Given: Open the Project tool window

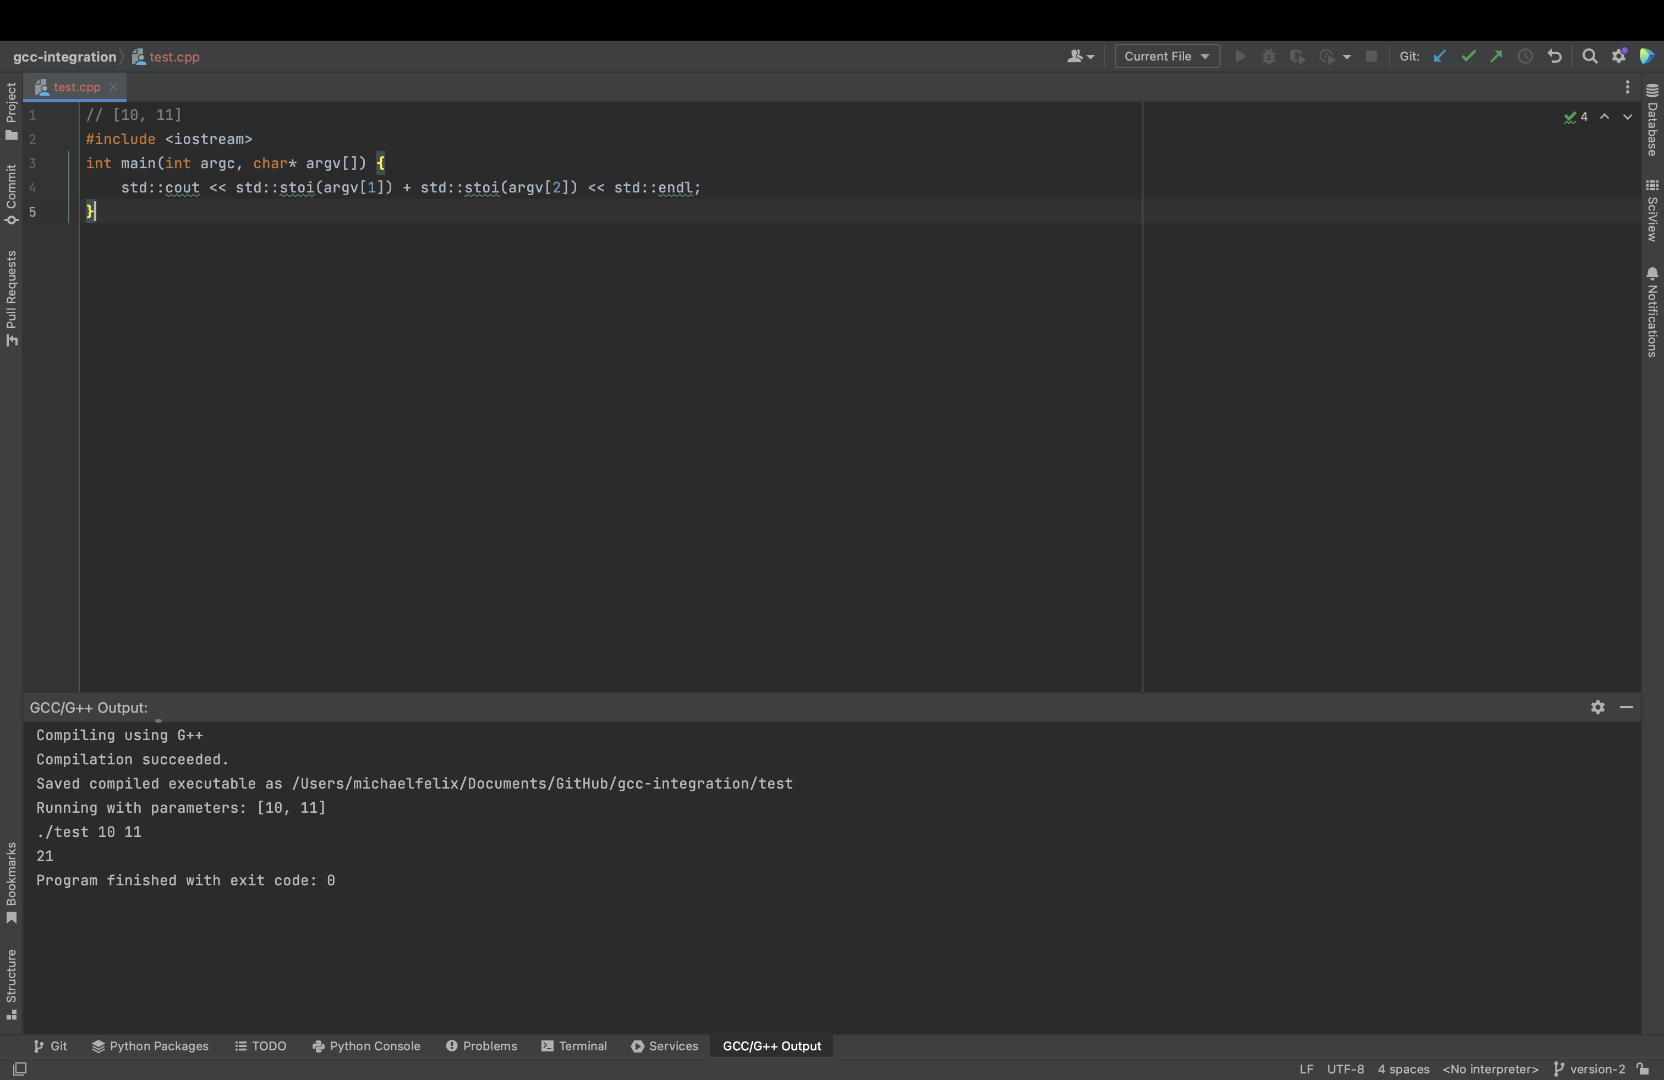Looking at the screenshot, I should (11, 111).
